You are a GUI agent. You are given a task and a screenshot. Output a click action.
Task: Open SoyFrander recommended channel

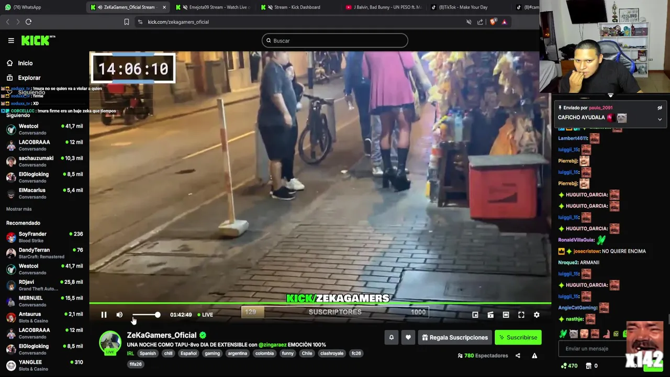pos(44,237)
